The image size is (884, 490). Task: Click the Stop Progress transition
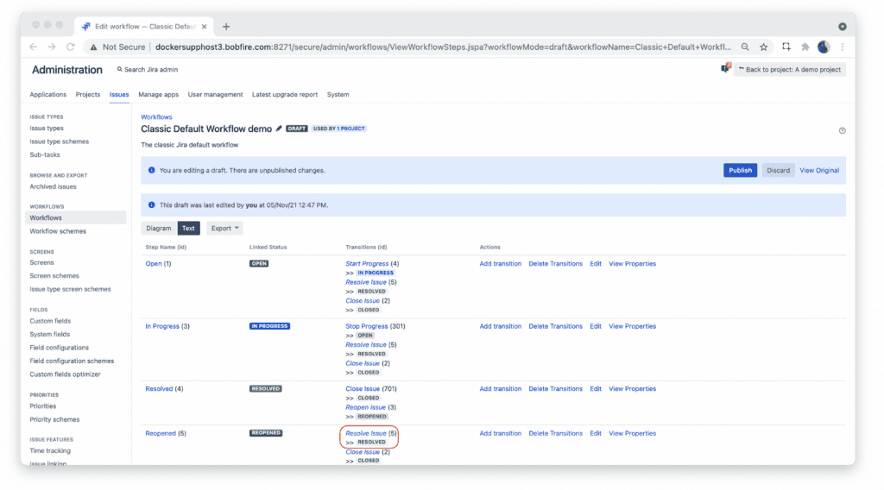pos(366,326)
